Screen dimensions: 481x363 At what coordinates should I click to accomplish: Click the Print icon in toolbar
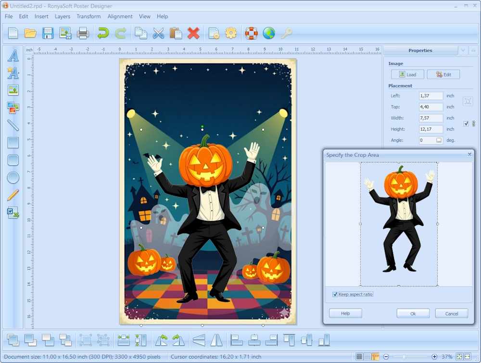point(83,33)
